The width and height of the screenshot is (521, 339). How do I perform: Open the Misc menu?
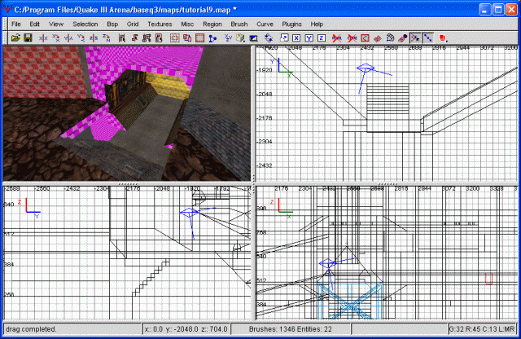[x=187, y=24]
